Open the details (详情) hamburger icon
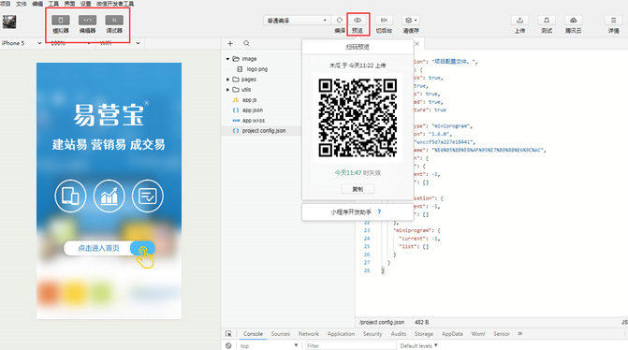The image size is (628, 350). click(613, 20)
